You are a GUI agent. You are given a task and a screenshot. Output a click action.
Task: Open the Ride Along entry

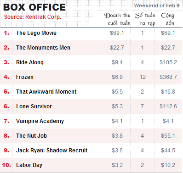point(30,62)
